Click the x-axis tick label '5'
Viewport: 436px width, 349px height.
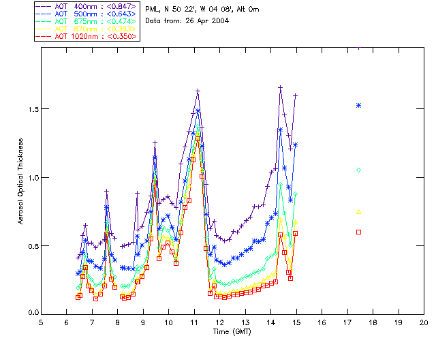(x=41, y=322)
